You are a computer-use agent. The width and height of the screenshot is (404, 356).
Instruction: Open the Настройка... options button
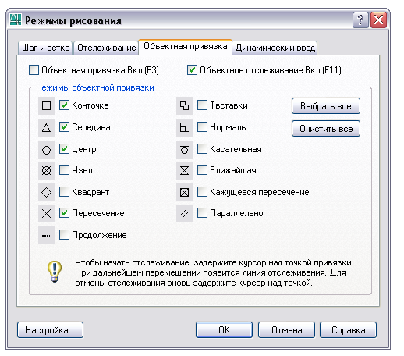50,330
